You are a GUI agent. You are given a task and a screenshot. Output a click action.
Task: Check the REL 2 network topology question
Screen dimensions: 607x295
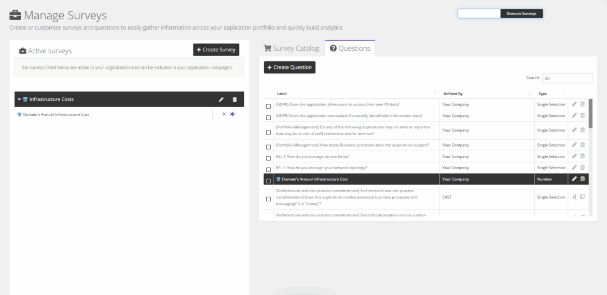point(268,170)
